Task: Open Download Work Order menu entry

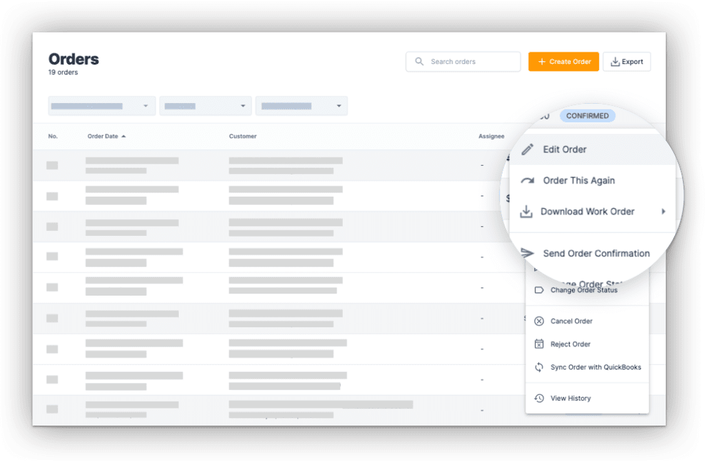Action: pyautogui.click(x=593, y=212)
